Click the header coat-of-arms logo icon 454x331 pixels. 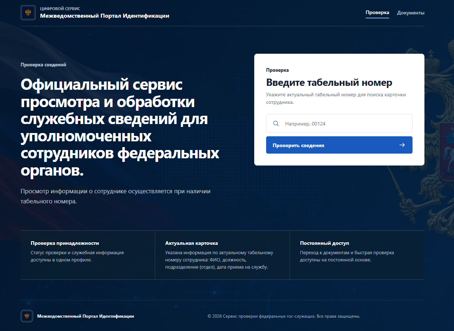click(x=28, y=13)
